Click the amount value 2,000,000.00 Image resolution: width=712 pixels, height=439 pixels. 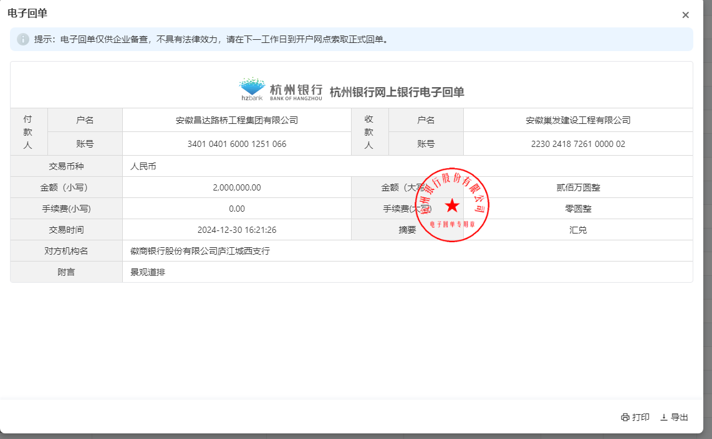click(x=237, y=187)
